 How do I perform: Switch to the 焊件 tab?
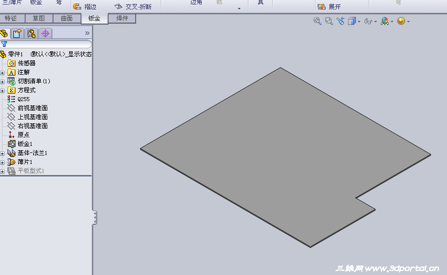pos(122,18)
